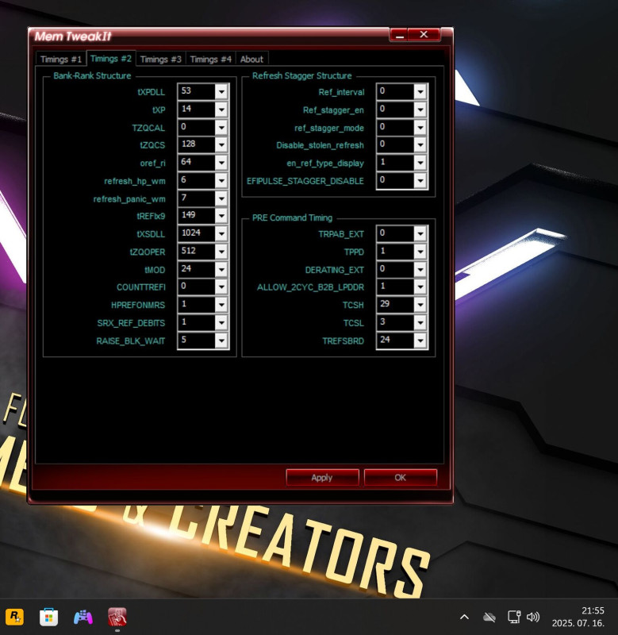Viewport: 618px width, 635px height.
Task: Open SRX_REF_DEBITS dropdown
Action: click(x=221, y=323)
